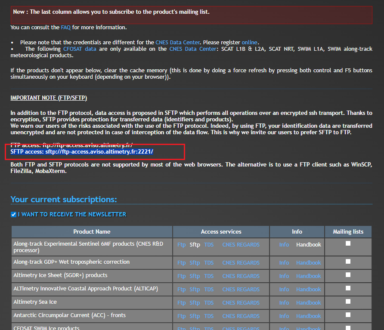Subscribe to Altimetry Sea Ice mailing list
Viewport: 384px width, 330px height.
[x=348, y=301]
